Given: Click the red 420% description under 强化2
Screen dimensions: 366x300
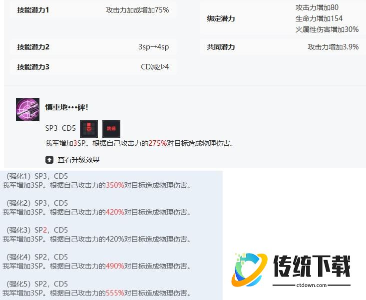Looking at the screenshot, I should click(x=97, y=212).
